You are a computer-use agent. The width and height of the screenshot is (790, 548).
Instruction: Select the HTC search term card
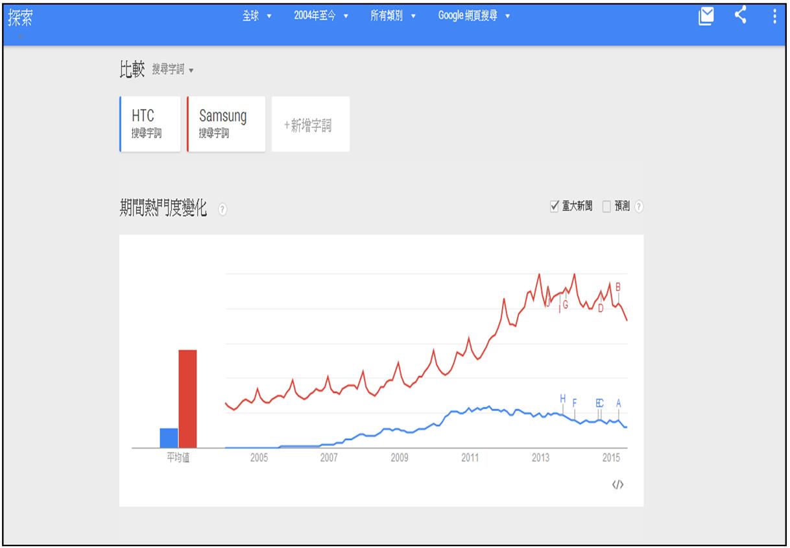[x=150, y=124]
